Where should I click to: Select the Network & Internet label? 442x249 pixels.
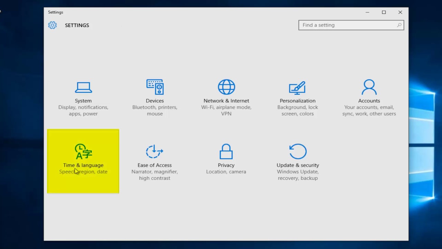tap(226, 101)
